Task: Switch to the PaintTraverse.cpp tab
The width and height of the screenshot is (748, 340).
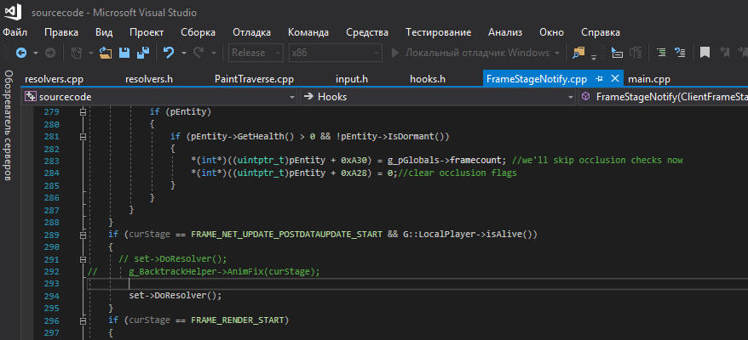Action: tap(254, 78)
